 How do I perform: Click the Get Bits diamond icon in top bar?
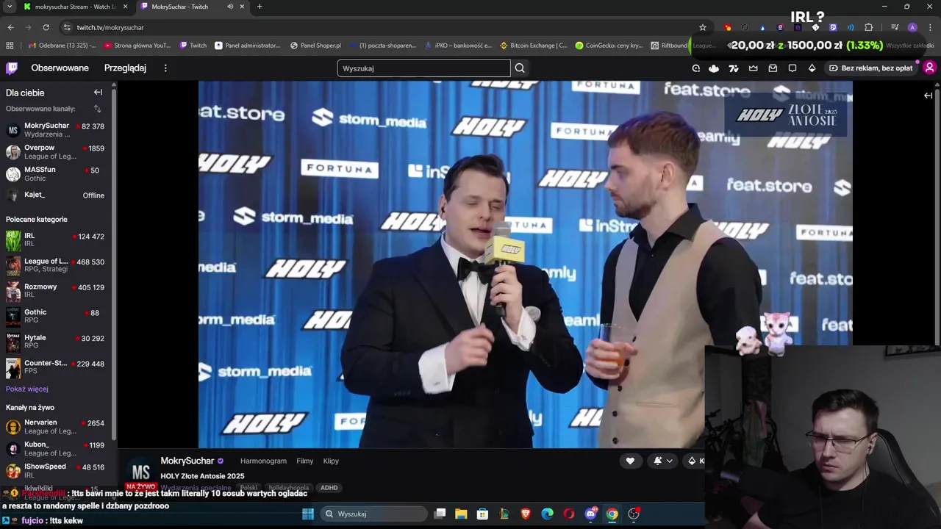(x=812, y=68)
